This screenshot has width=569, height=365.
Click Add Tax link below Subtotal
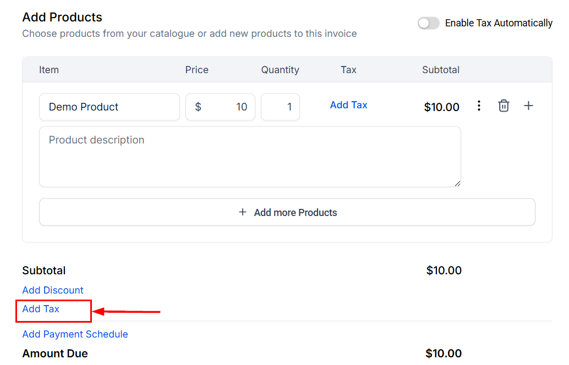(x=41, y=309)
